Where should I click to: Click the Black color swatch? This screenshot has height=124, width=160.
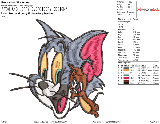tap(126, 83)
